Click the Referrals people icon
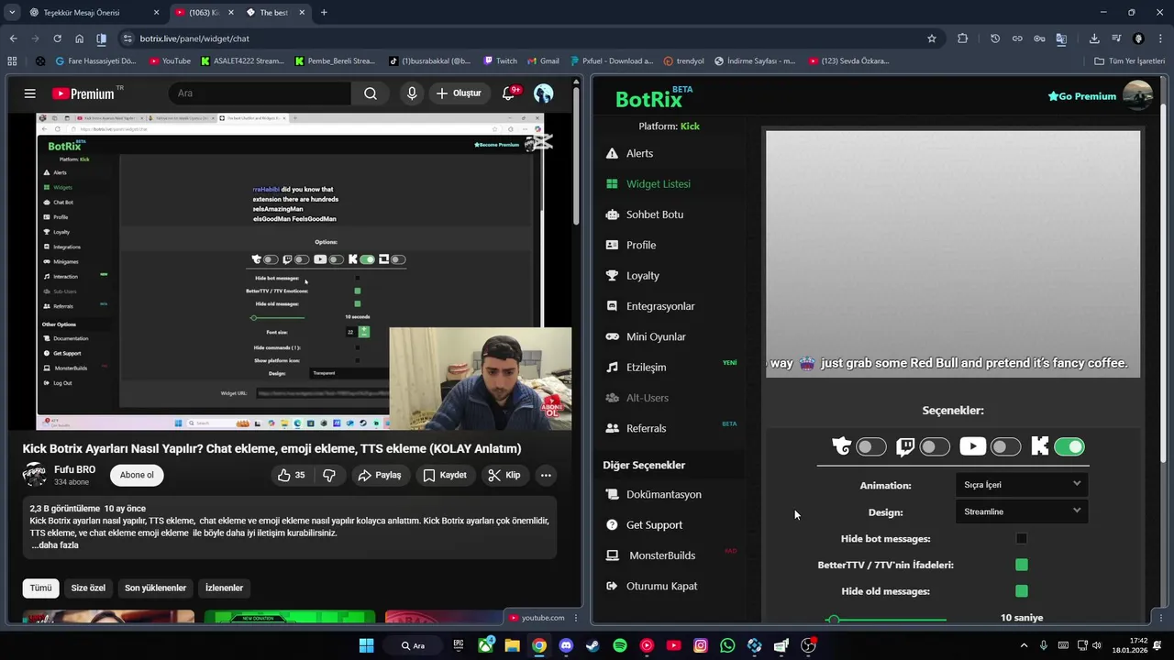 pyautogui.click(x=612, y=428)
